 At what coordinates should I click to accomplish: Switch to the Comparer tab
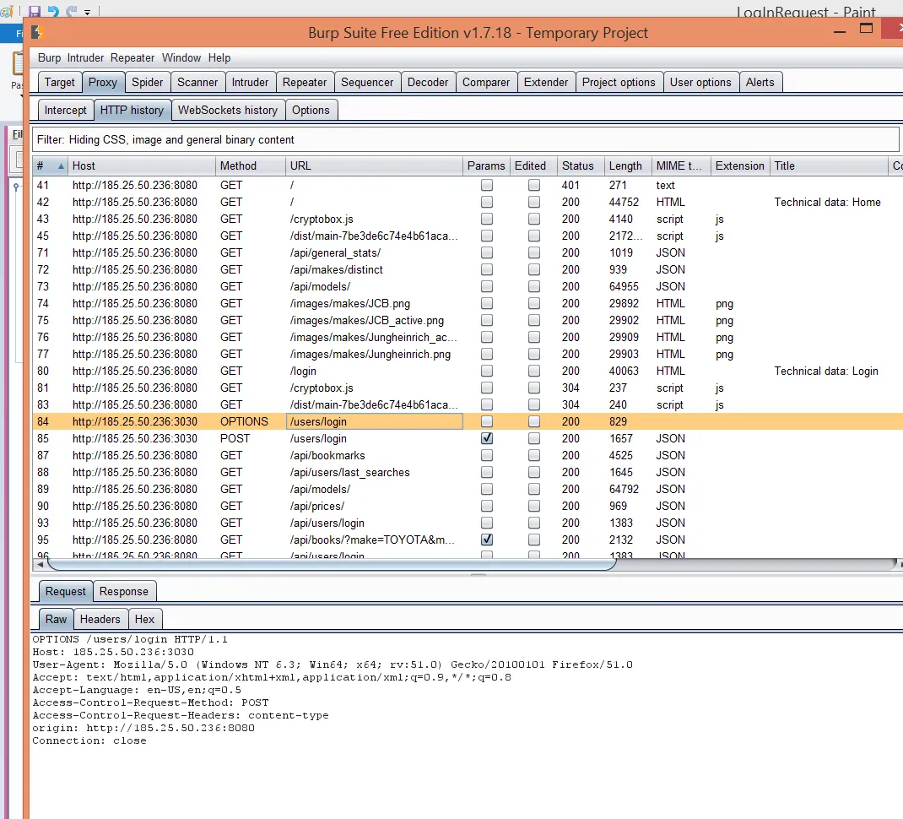coord(486,83)
